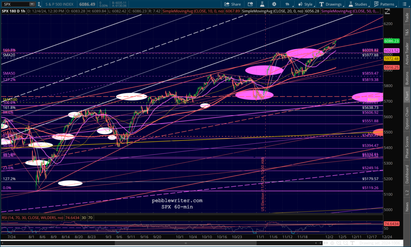Open the Active Trader sidebar tab
Screen dimensions: 411x247
click(x=406, y=53)
